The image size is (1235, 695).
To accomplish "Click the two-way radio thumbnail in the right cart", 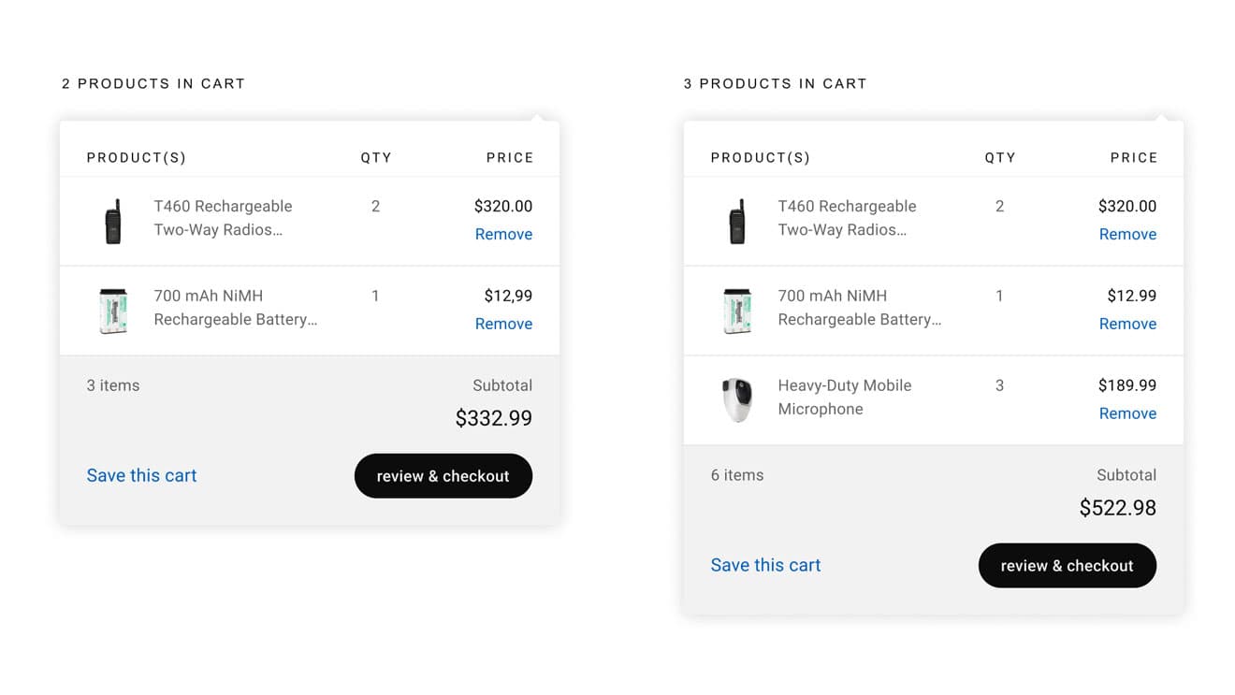I will (x=737, y=222).
